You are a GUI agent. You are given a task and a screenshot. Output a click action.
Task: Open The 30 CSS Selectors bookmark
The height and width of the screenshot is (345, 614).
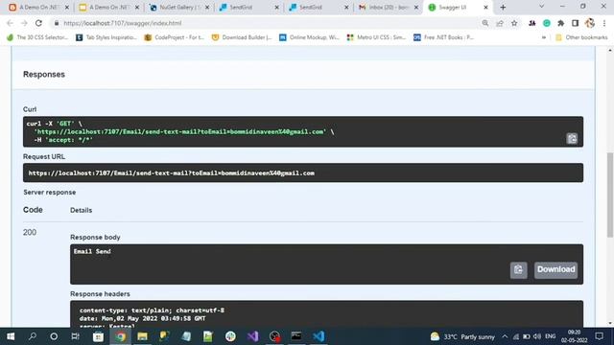pyautogui.click(x=37, y=37)
